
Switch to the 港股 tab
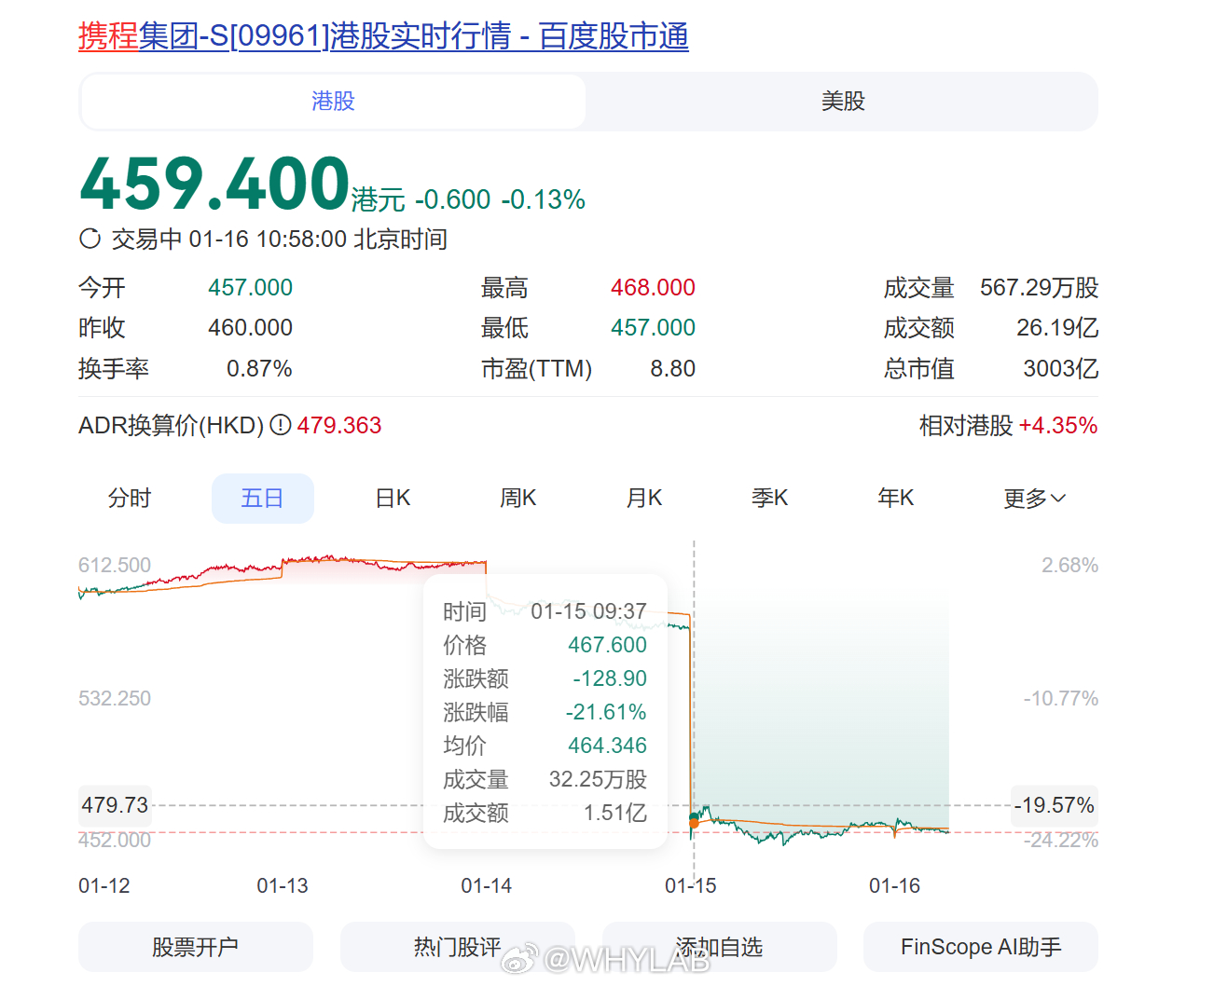pos(334,102)
